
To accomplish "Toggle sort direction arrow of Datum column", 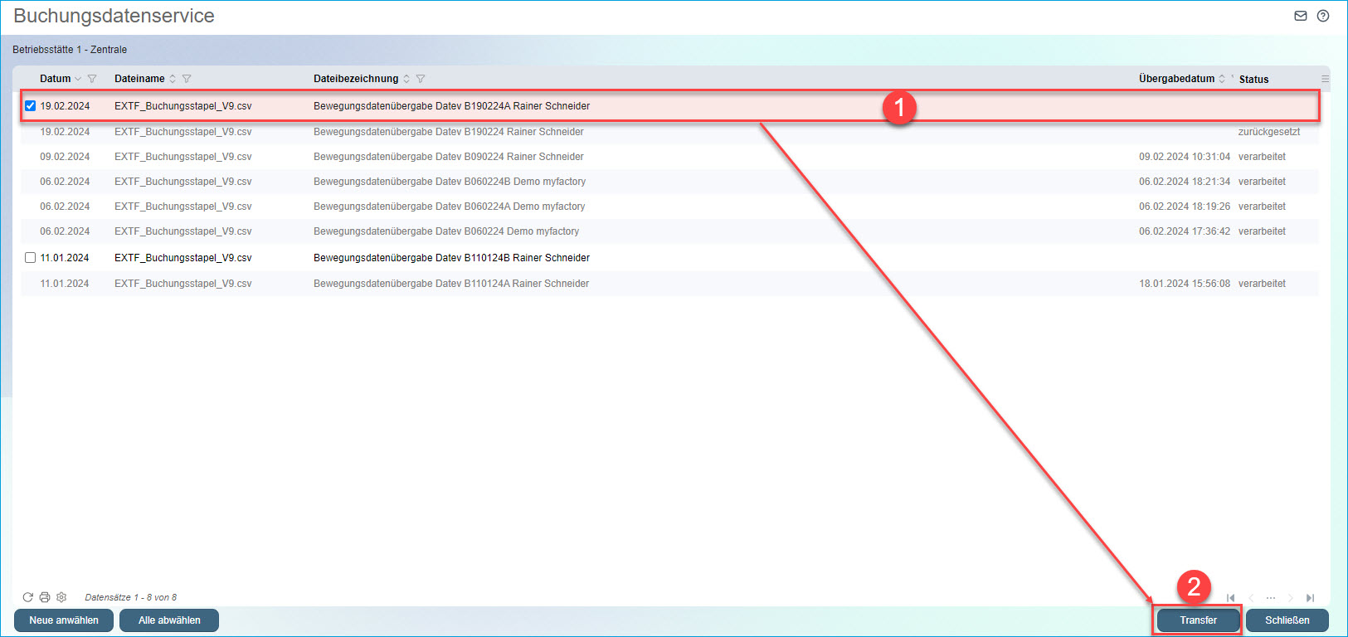I will tap(78, 79).
